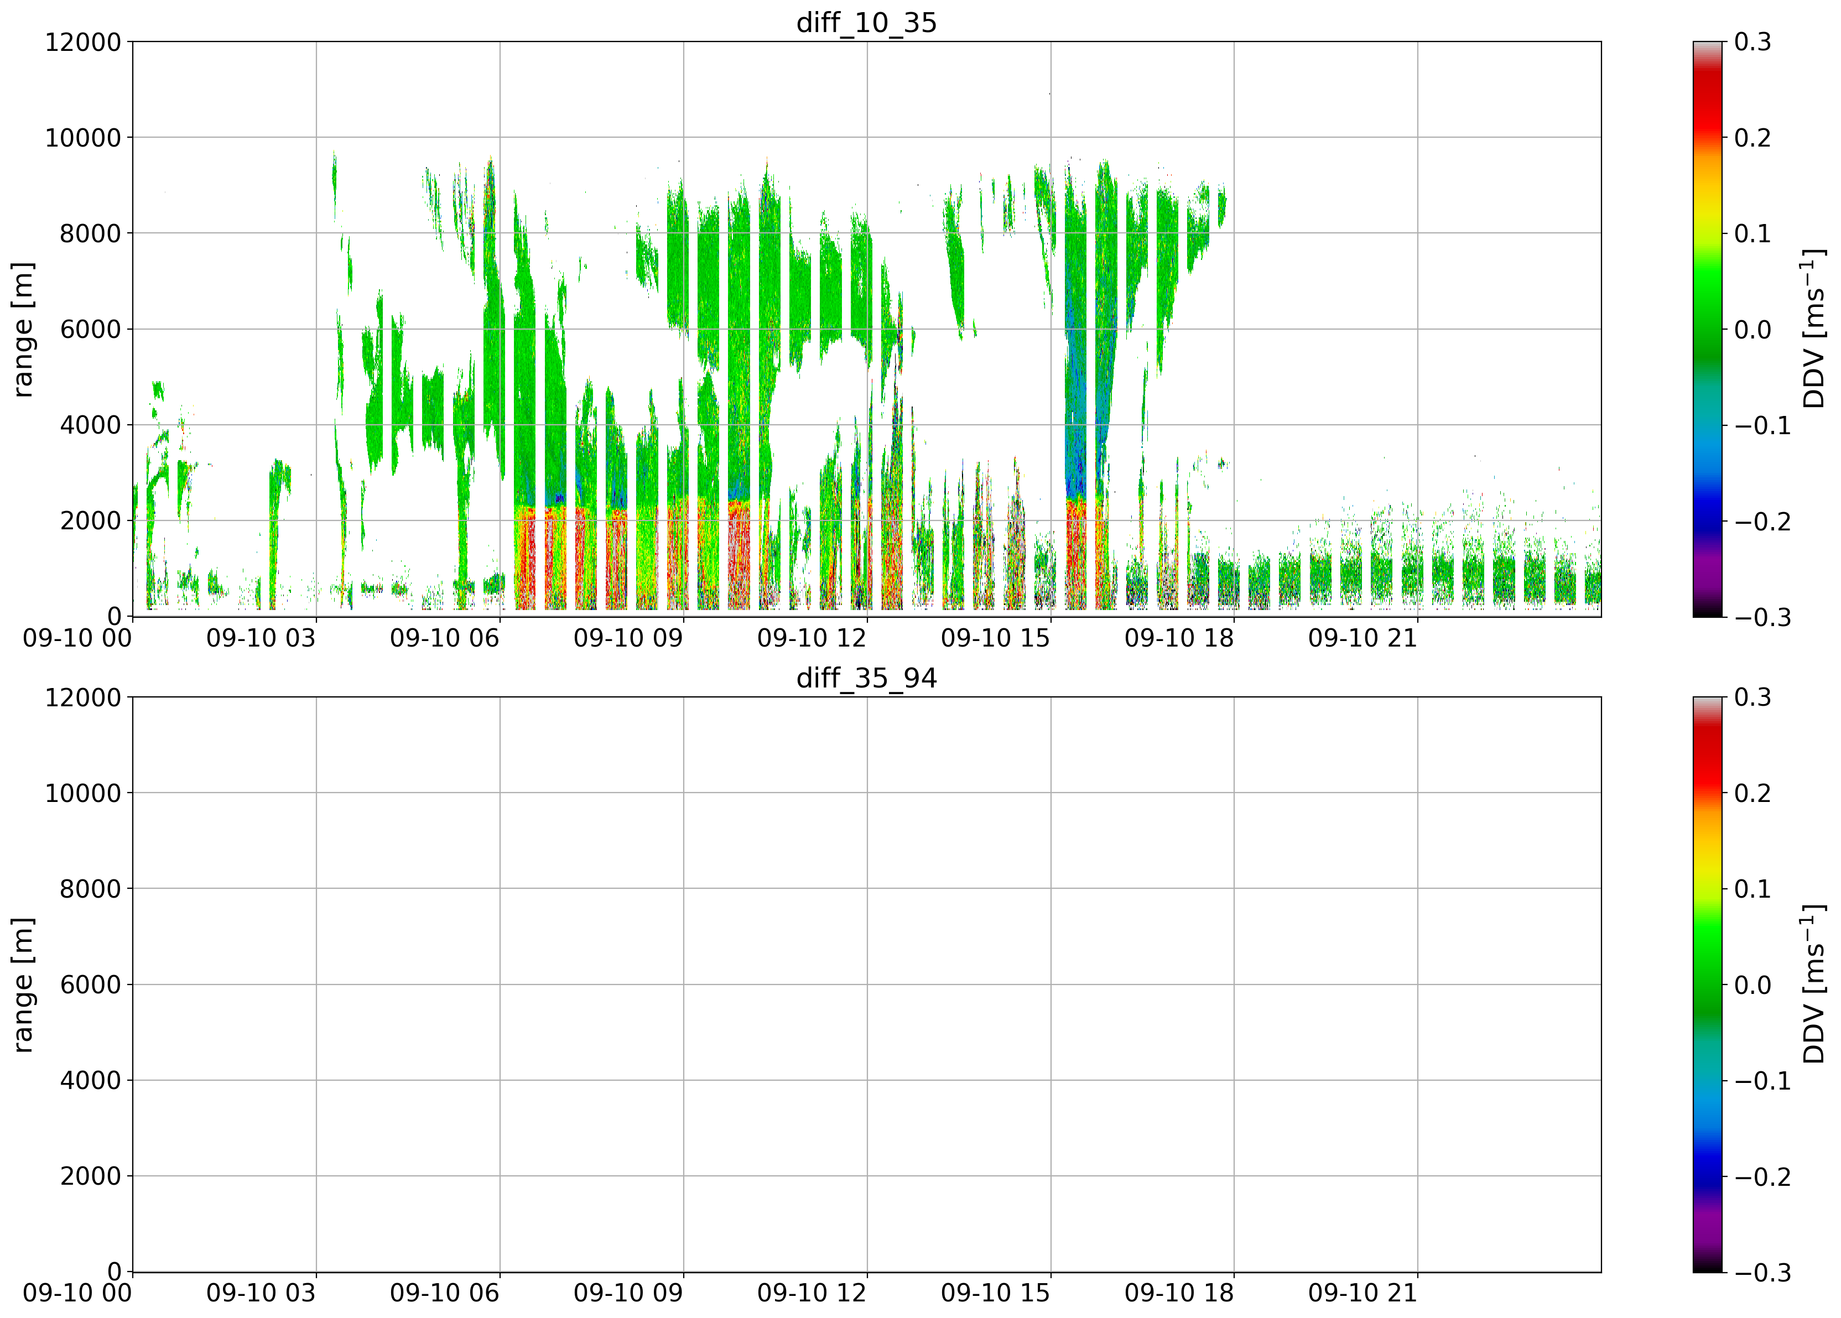
Task: Select top plot's "09-10 06" time tick
Action: (x=444, y=639)
